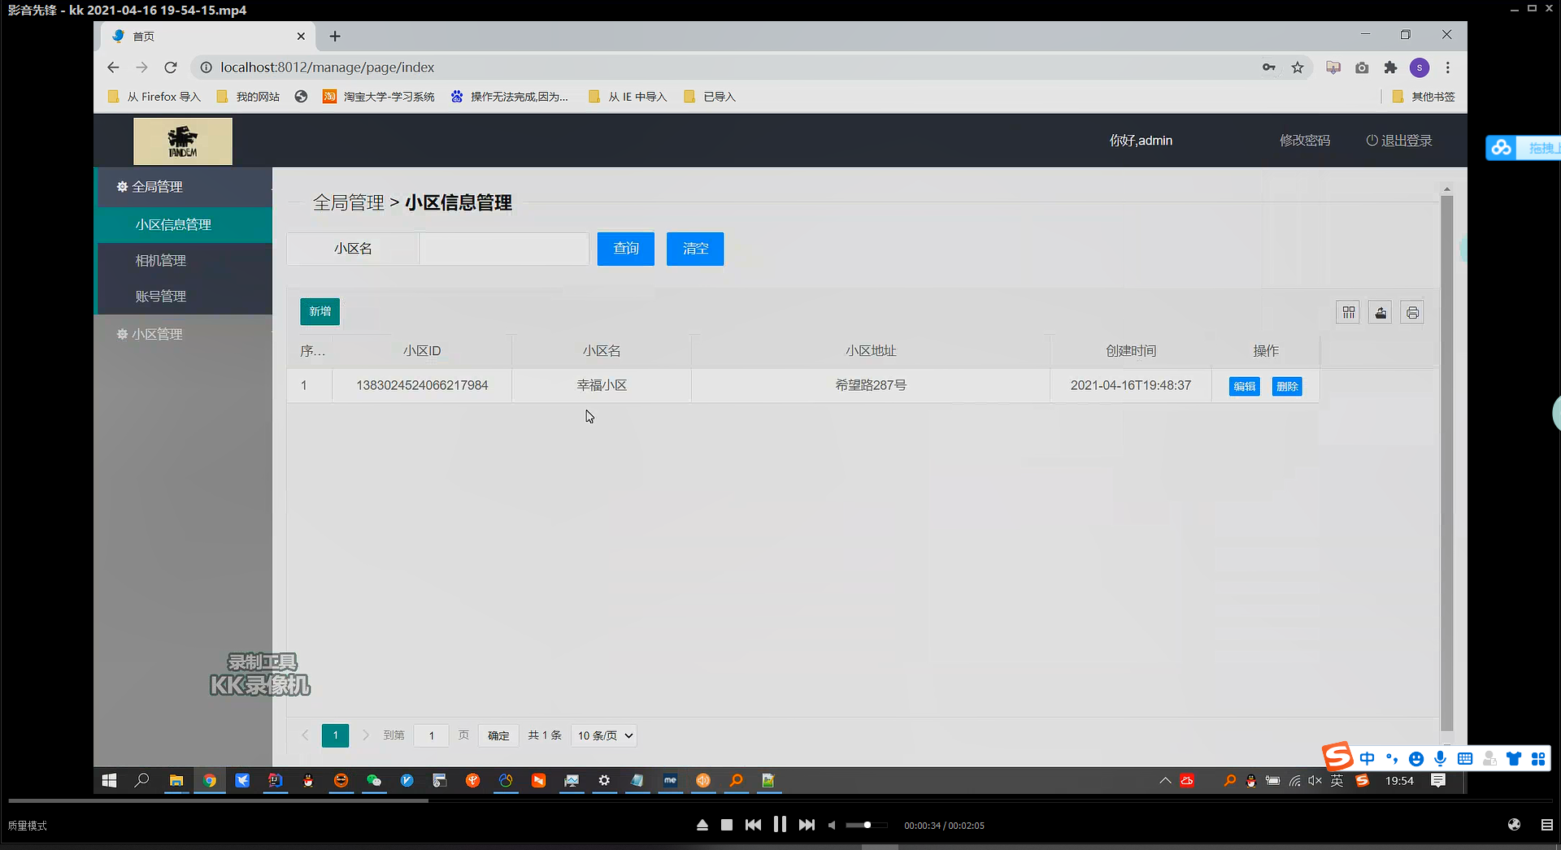Stop the video playback
1561x850 pixels.
click(727, 825)
